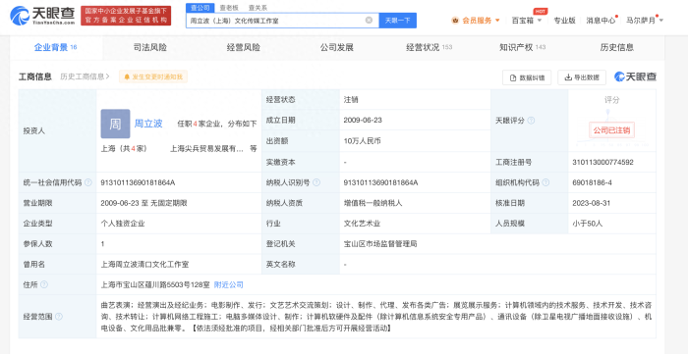Click registration number 310113000774592
Viewport: 688px width, 354px height.
pos(602,162)
